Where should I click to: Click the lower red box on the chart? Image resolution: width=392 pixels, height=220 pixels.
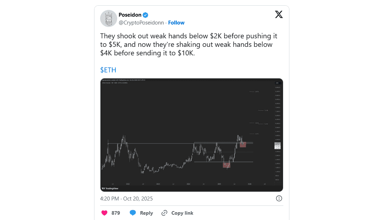226,165
